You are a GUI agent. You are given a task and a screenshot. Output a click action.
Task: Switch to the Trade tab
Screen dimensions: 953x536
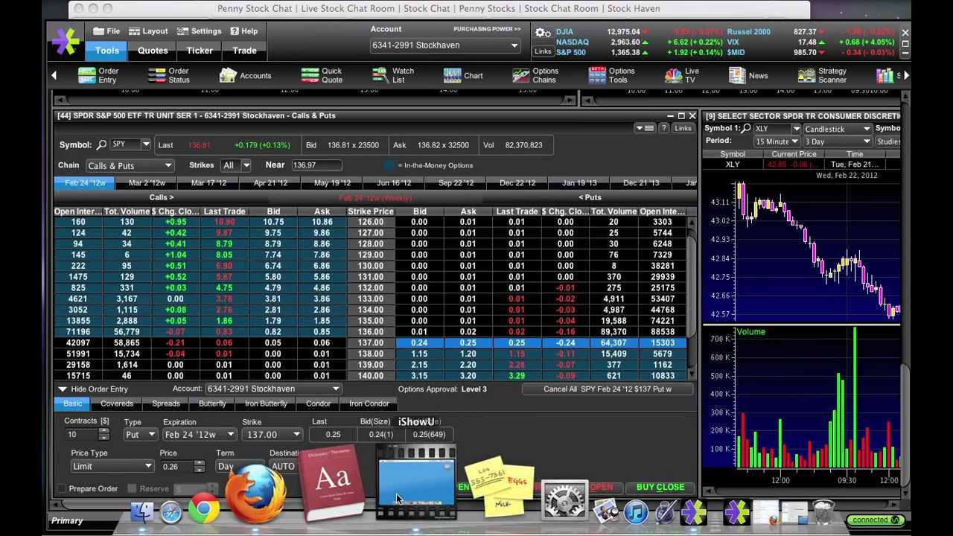pyautogui.click(x=244, y=51)
